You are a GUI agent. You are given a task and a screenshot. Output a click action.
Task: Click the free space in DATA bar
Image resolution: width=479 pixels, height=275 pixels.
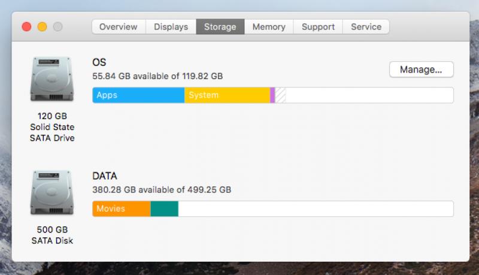[x=316, y=208]
